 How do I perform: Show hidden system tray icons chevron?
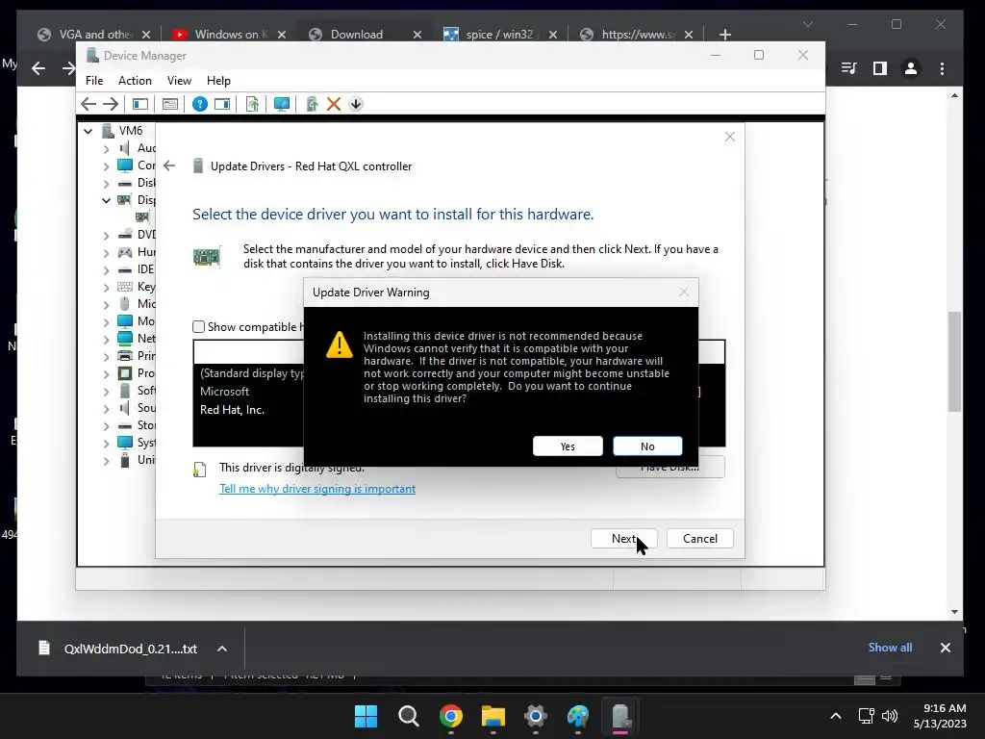(836, 716)
